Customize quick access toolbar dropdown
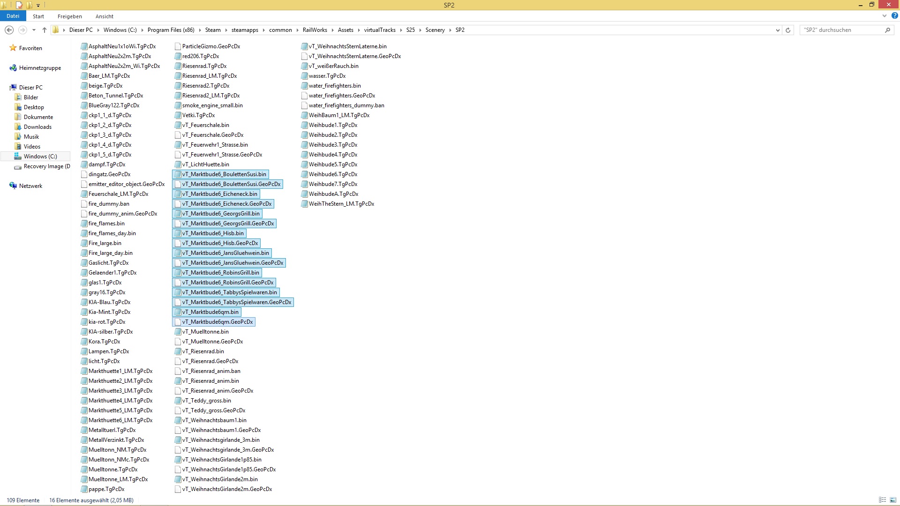Image resolution: width=900 pixels, height=506 pixels. pyautogui.click(x=38, y=6)
